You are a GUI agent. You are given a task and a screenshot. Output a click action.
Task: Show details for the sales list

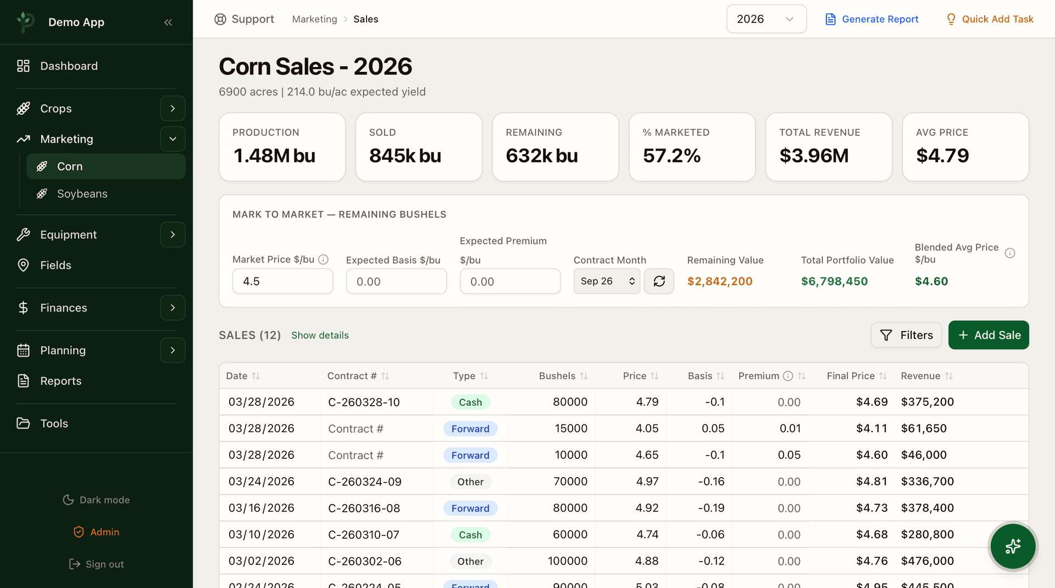coord(320,335)
